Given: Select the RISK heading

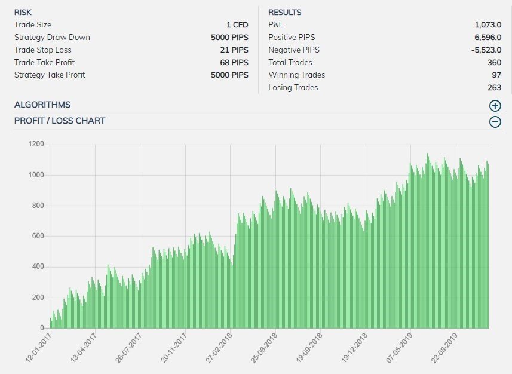Looking at the screenshot, I should point(23,13).
